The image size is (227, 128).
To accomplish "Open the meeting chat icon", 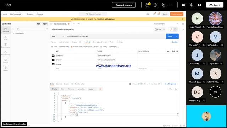I will 155,5.
